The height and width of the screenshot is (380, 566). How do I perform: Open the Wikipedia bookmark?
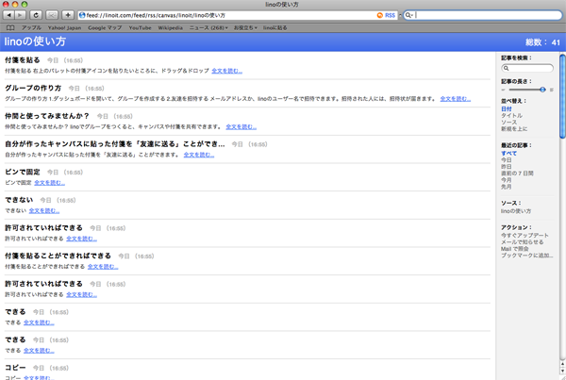click(171, 27)
